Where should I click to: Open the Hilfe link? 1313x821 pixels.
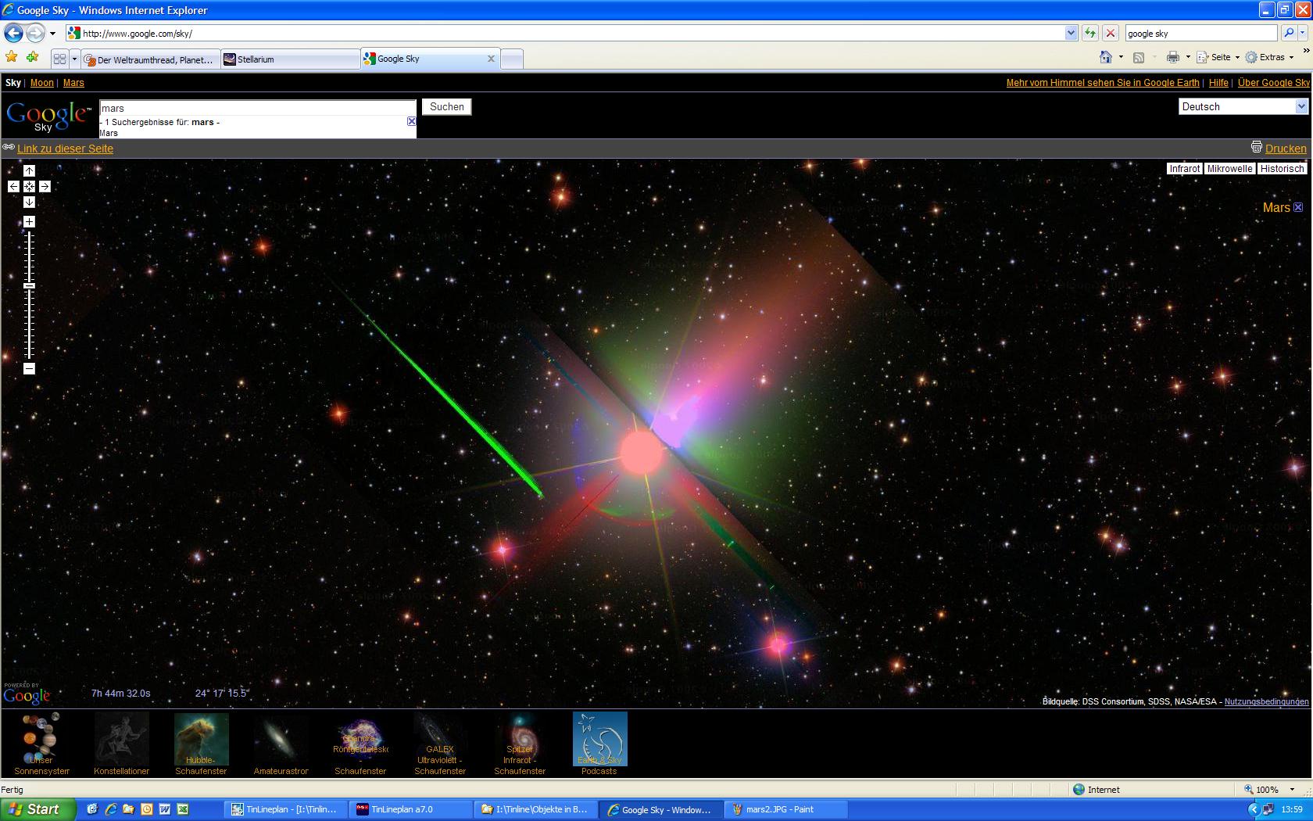(1218, 83)
